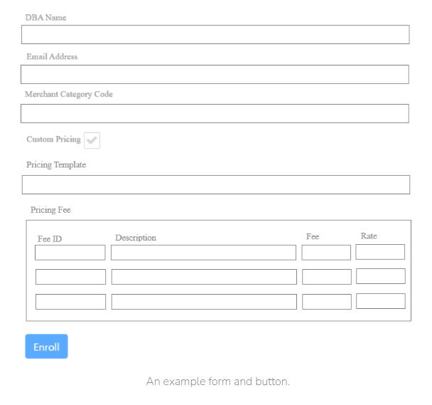Focus second row Description field
The width and height of the screenshot is (432, 405).
(x=204, y=277)
